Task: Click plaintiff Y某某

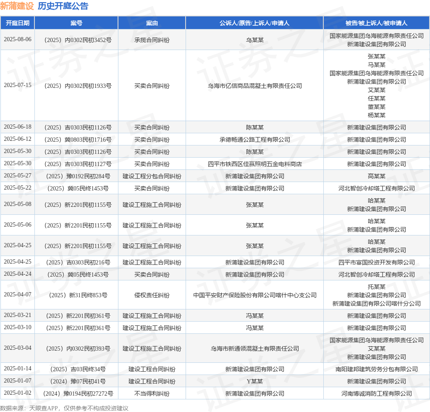Action: pos(255,382)
